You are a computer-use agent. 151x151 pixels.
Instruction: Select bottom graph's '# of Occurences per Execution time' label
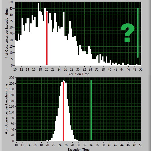[x=6, y=109]
